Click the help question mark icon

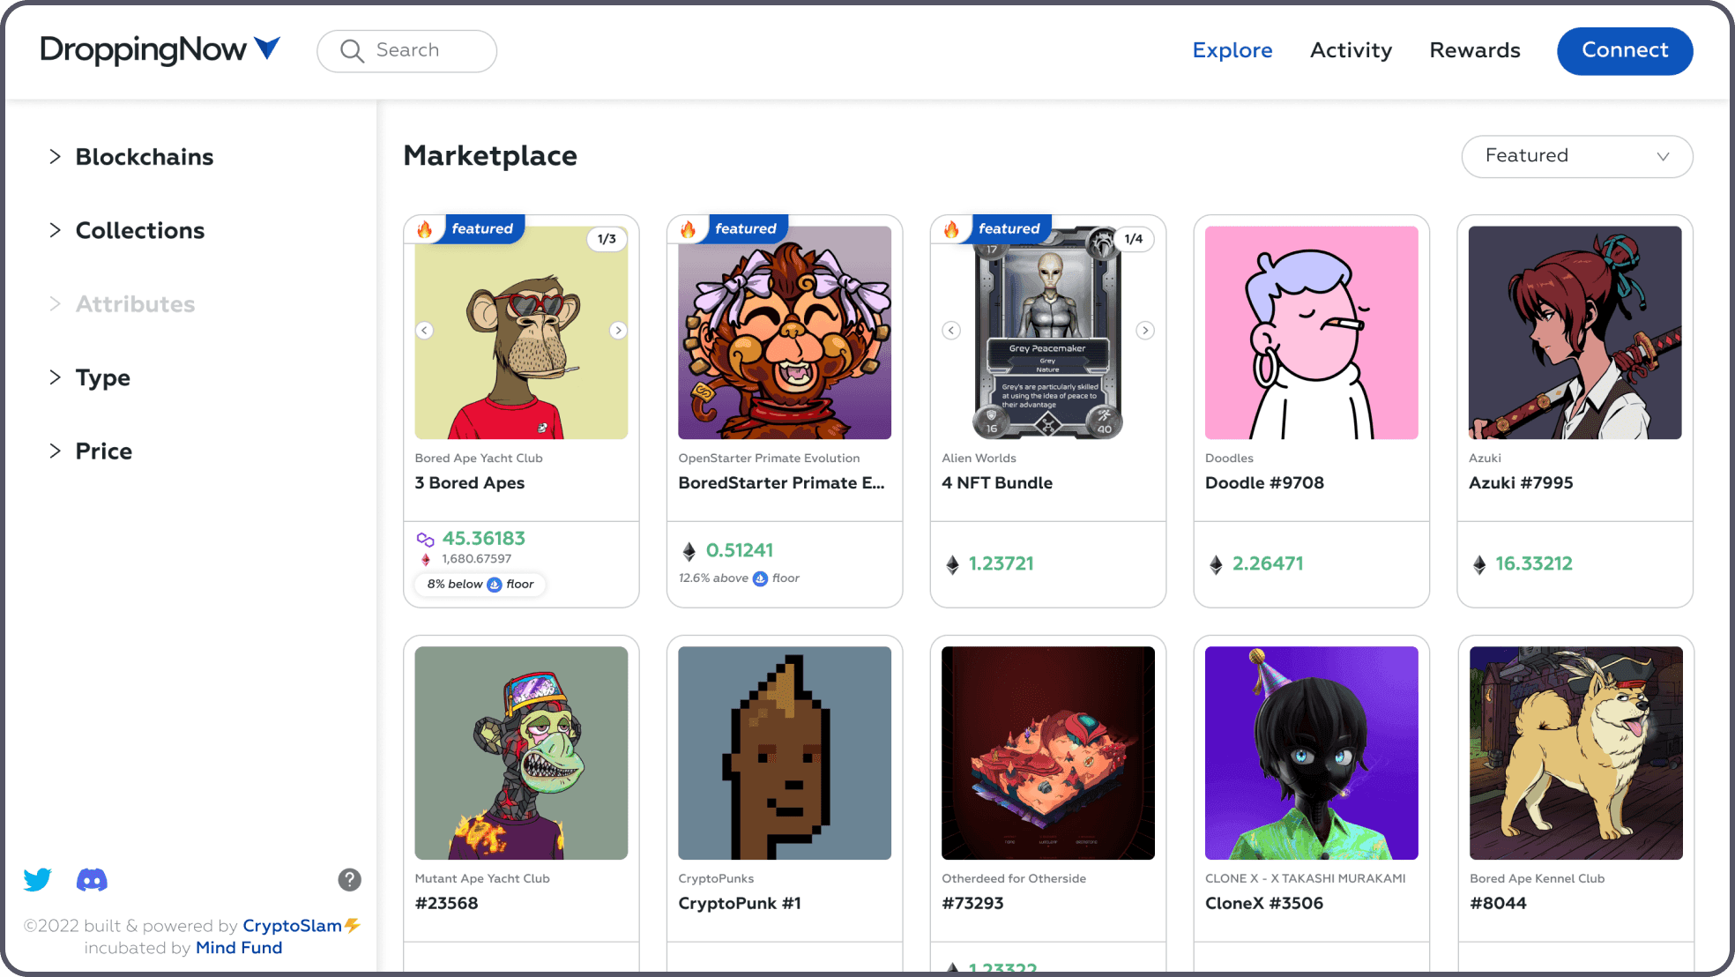[350, 879]
